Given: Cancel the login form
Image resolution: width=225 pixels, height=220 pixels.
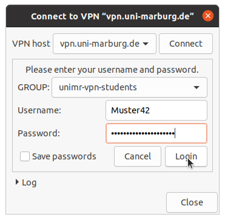Looking at the screenshot, I should [138, 156].
